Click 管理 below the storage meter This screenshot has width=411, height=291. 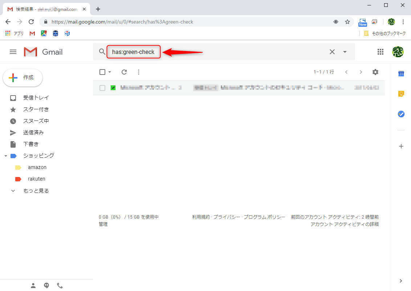pyautogui.click(x=103, y=224)
